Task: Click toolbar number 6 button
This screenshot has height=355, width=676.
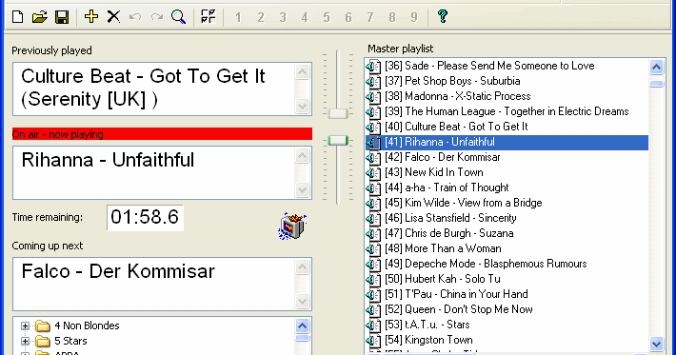Action: pos(348,17)
